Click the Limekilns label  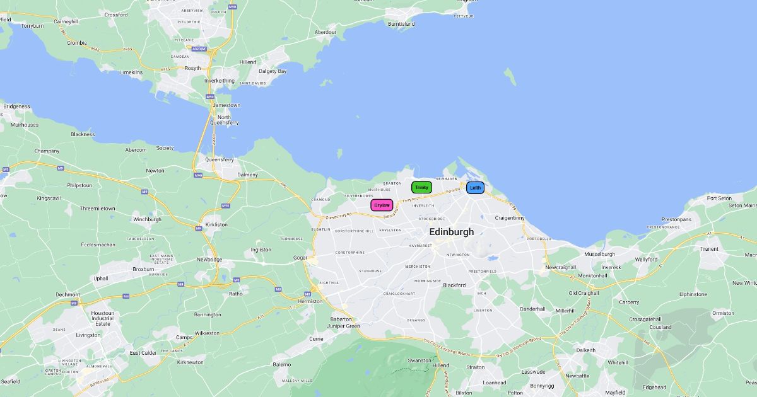(x=131, y=72)
